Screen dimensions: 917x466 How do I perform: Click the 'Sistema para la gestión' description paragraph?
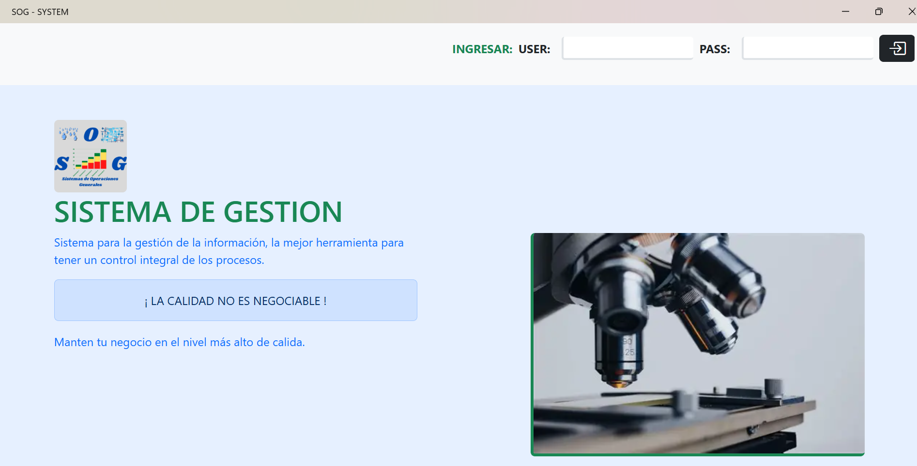pyautogui.click(x=229, y=251)
